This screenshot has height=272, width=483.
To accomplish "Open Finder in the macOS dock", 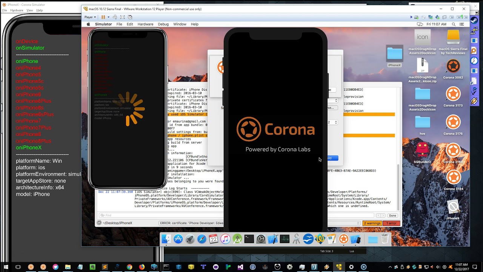I will (x=166, y=239).
